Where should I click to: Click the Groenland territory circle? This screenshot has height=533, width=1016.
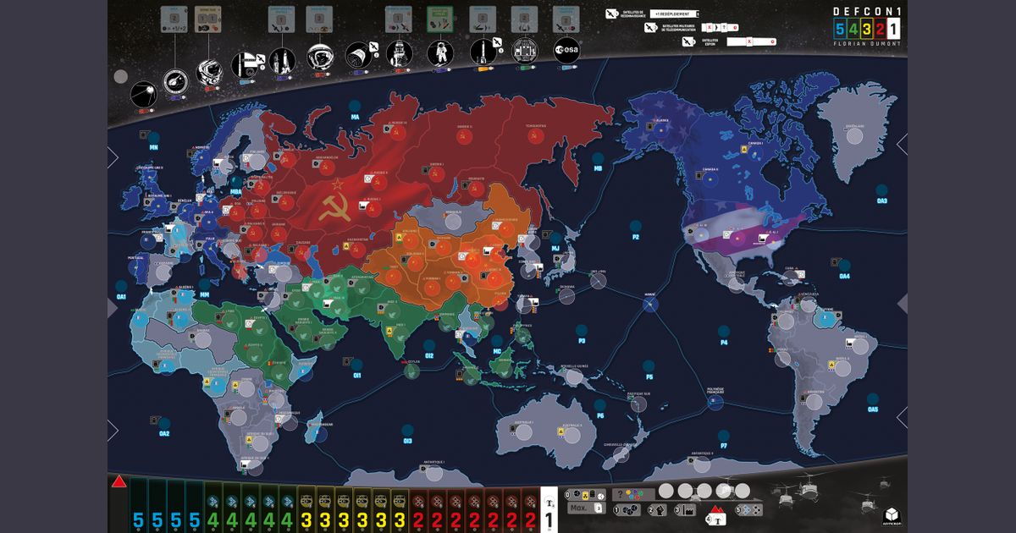coord(856,135)
